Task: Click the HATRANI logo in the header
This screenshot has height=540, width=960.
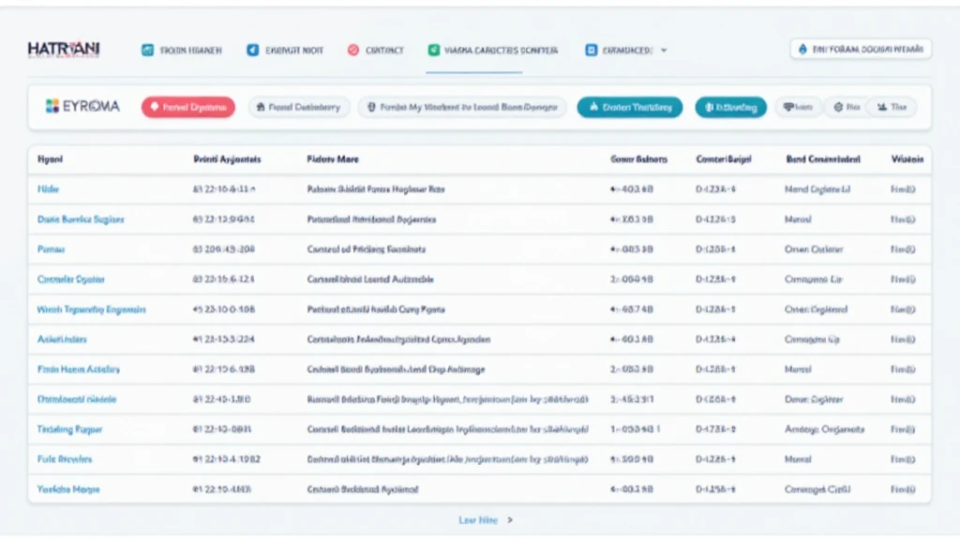Action: 64,50
